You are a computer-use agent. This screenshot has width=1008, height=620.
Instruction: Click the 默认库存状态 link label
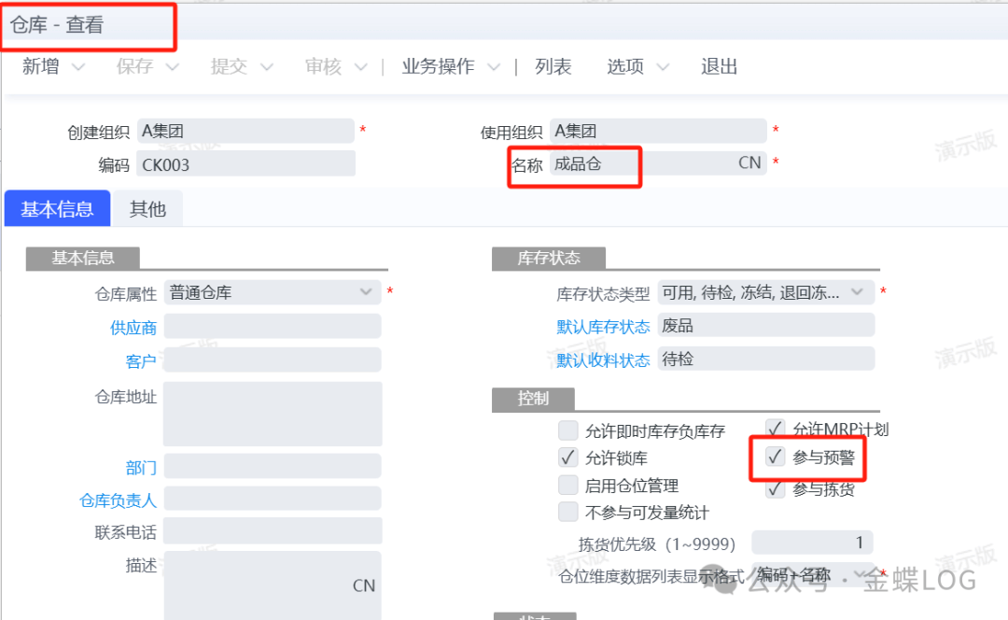pos(603,327)
